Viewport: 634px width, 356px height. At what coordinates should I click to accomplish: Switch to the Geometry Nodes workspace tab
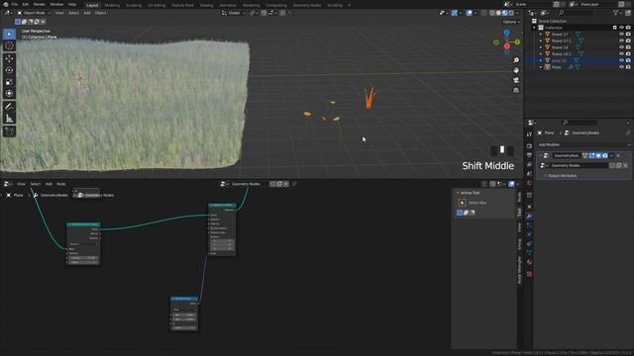307,5
